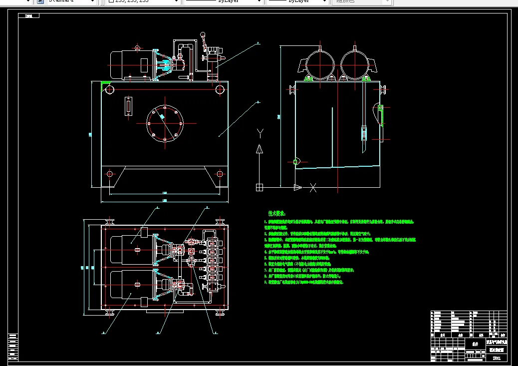
Task: Click the UCS origin square marker
Action: point(259,187)
